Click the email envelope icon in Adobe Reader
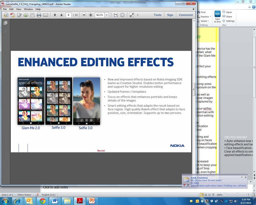256x205 pixels. click(x=45, y=15)
